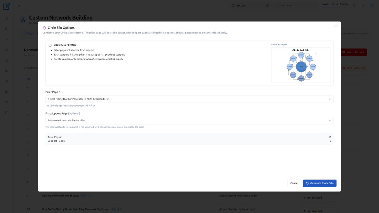The width and height of the screenshot is (379, 213).
Task: Close the Circle Silo Options dialog
Action: pos(336,26)
